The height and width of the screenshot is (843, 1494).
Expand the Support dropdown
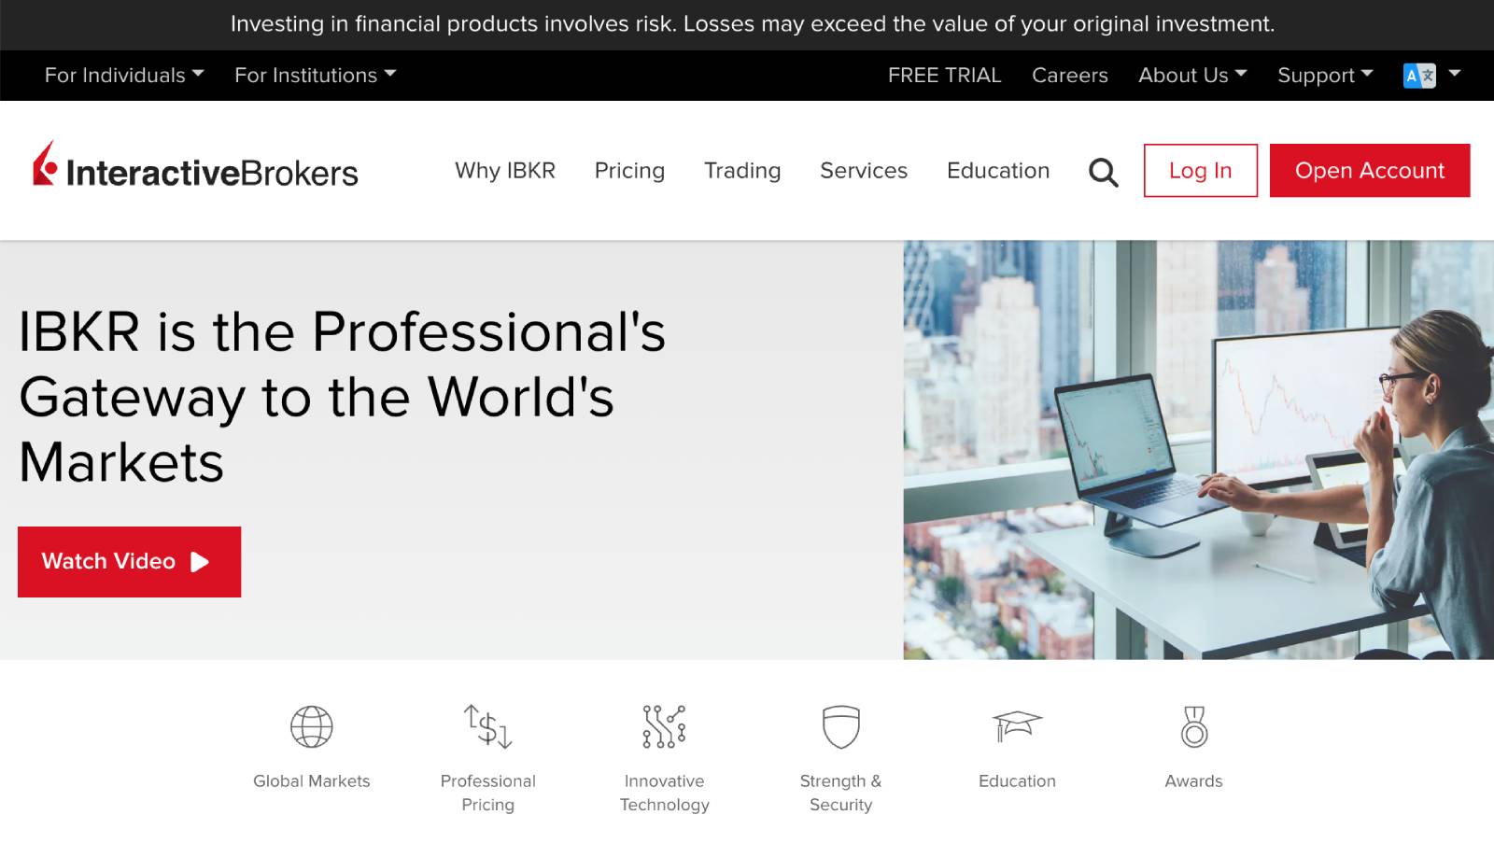pos(1325,76)
